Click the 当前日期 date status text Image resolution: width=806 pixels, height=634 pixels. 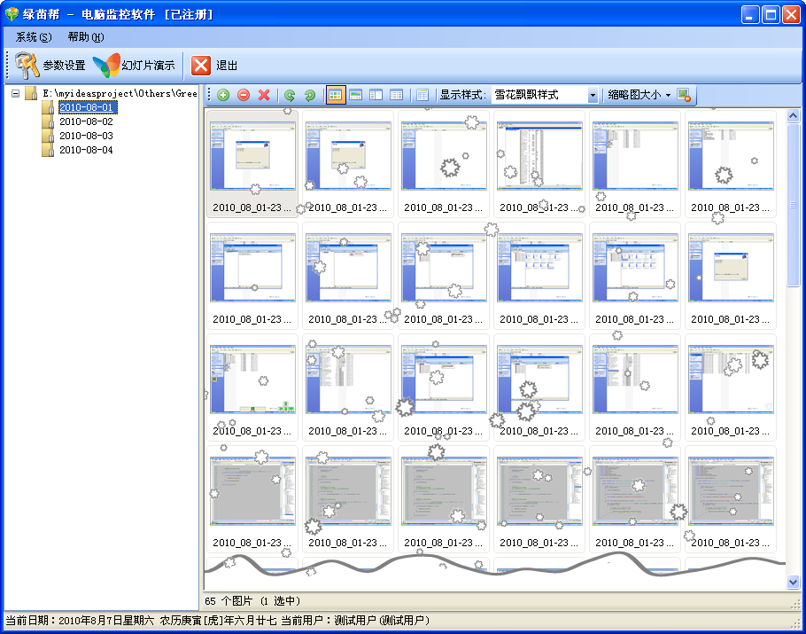click(80, 621)
